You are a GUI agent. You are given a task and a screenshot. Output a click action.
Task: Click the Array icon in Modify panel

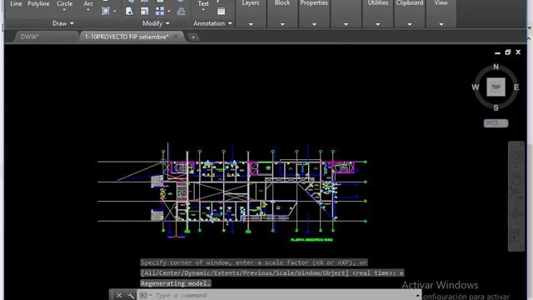160,11
